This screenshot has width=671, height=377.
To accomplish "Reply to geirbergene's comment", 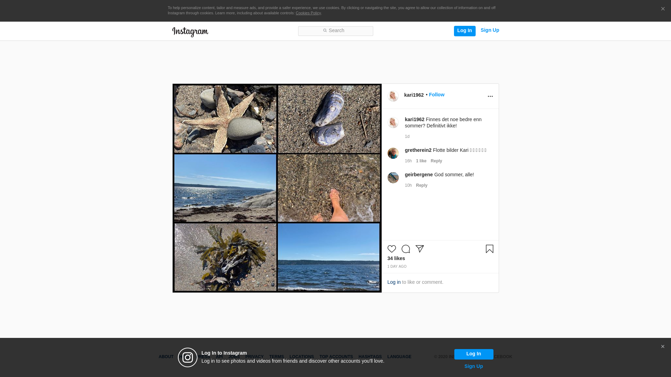I will (x=421, y=185).
